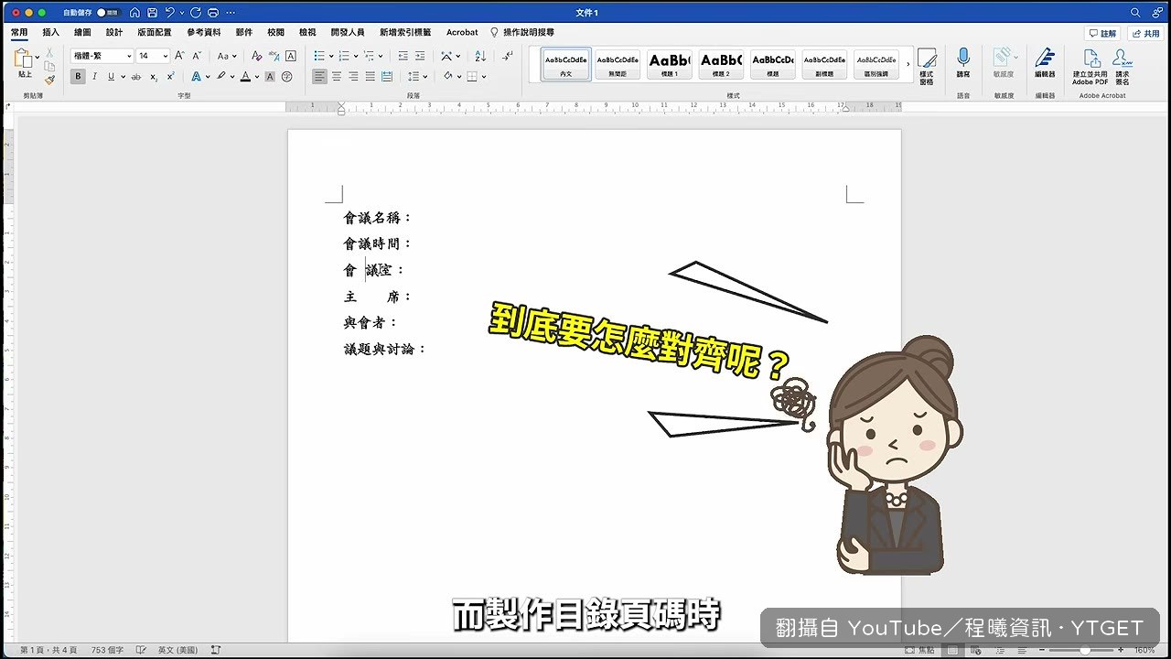
Task: Open the 檢視 tab
Action: tap(307, 32)
